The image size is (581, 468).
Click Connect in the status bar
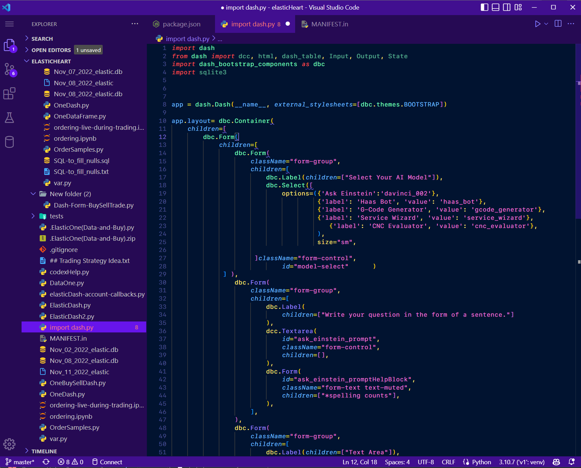(111, 462)
